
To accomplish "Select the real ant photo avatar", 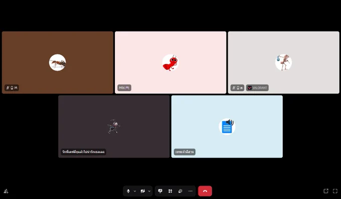I will [57, 62].
